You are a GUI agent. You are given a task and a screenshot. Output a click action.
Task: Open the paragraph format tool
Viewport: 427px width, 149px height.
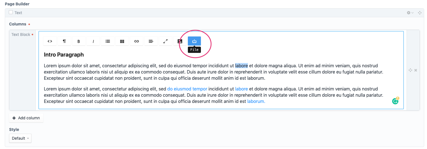[64, 41]
